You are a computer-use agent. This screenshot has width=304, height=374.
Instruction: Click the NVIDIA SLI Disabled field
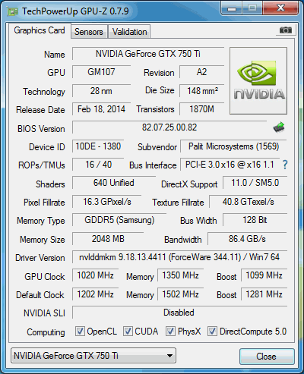179,313
